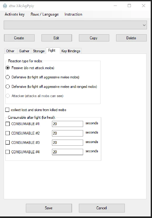The height and width of the screenshot is (218, 152).
Task: Click the CONSUMABLE #4 seconds input
Action: (x=68, y=152)
